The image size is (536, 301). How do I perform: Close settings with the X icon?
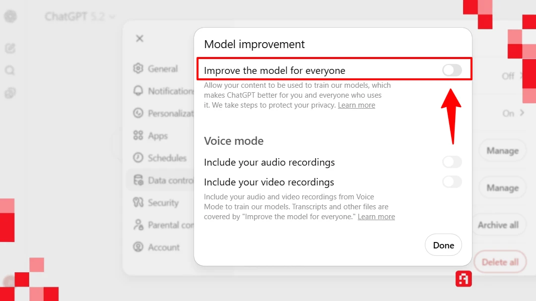coord(139,38)
